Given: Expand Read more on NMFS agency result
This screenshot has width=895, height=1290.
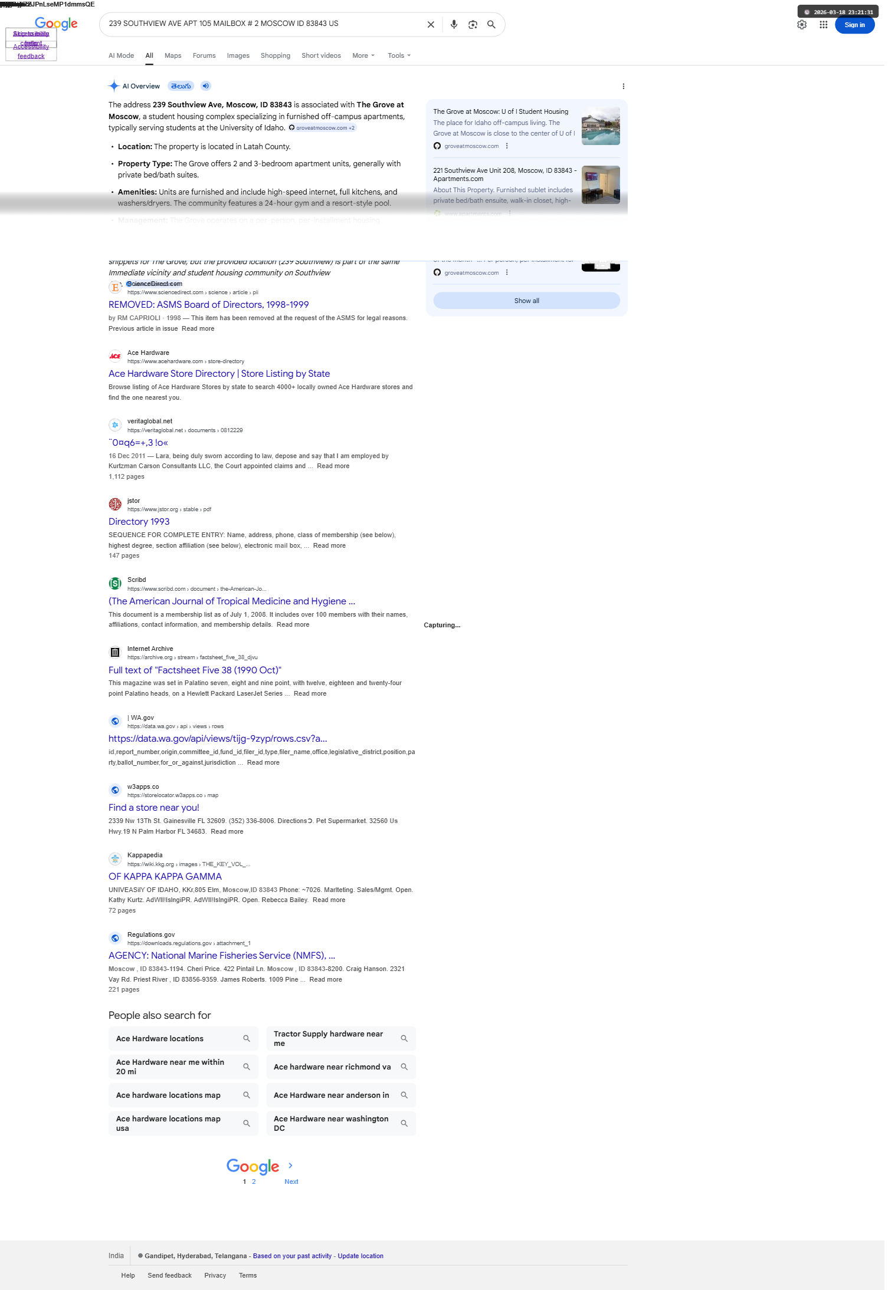Looking at the screenshot, I should click(x=326, y=980).
